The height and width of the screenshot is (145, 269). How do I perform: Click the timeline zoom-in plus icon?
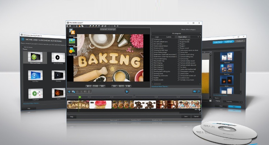pyautogui.click(x=199, y=109)
